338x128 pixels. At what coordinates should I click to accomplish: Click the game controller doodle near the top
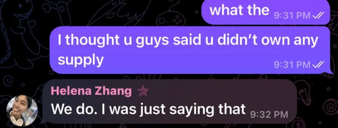coord(171,19)
